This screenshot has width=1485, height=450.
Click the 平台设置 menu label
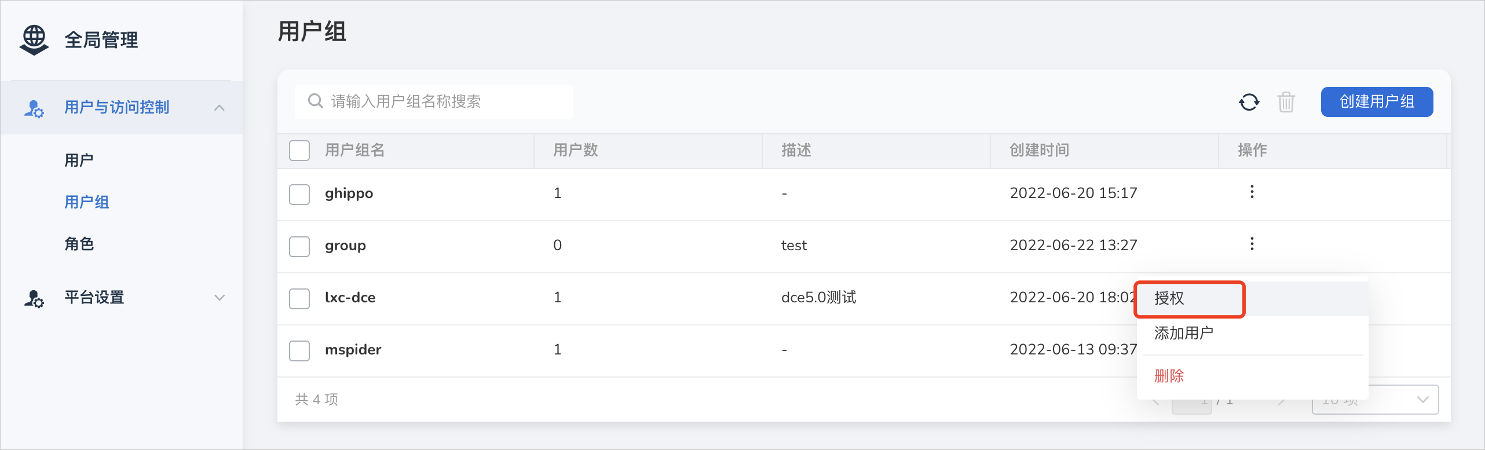(94, 298)
